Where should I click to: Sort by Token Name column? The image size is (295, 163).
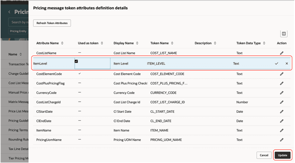tap(172, 43)
